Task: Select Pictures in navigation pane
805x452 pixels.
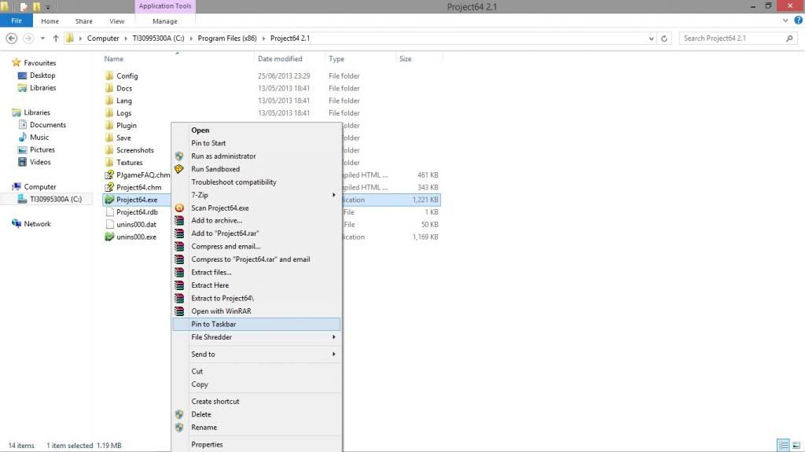Action: click(42, 149)
